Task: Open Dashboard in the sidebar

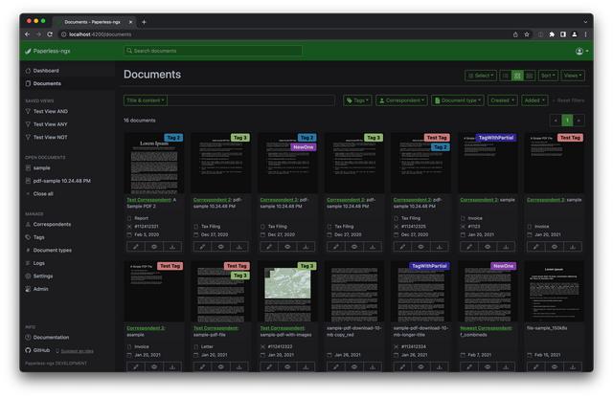Action: click(46, 71)
